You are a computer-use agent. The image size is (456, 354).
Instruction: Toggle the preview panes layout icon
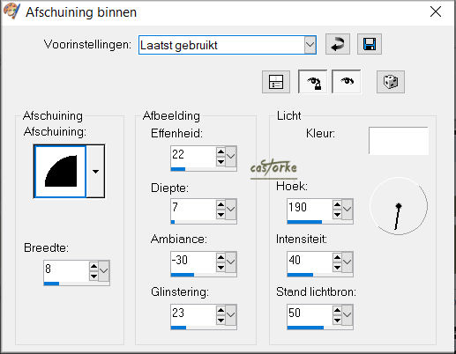tap(276, 82)
